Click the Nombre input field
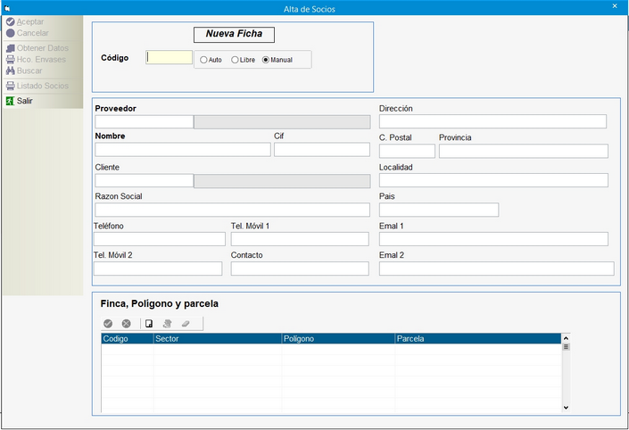Image resolution: width=629 pixels, height=430 pixels. pos(183,150)
